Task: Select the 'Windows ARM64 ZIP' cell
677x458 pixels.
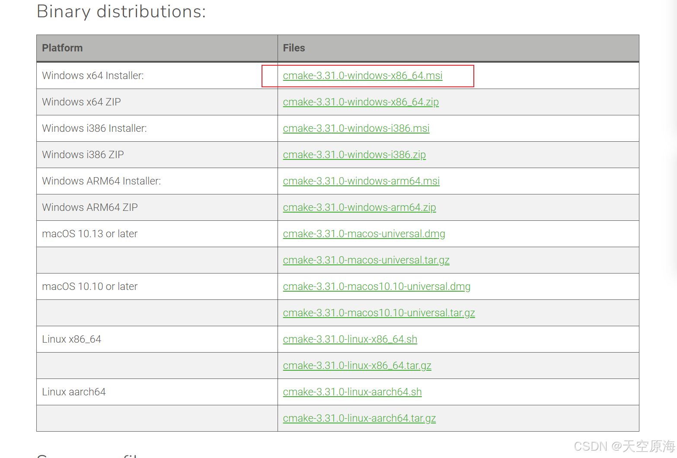Action: (157, 207)
